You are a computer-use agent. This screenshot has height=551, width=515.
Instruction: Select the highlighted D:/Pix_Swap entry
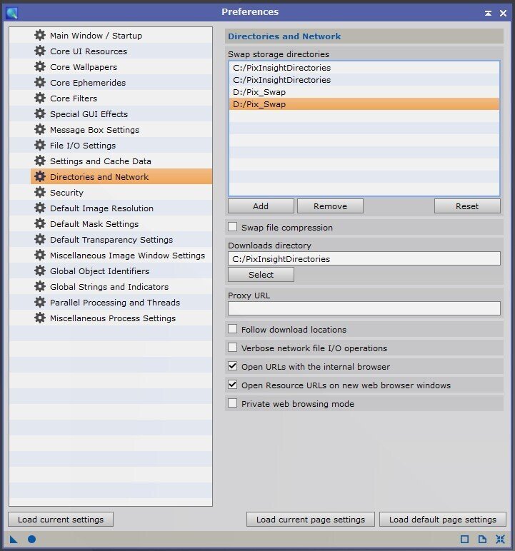pyautogui.click(x=364, y=104)
